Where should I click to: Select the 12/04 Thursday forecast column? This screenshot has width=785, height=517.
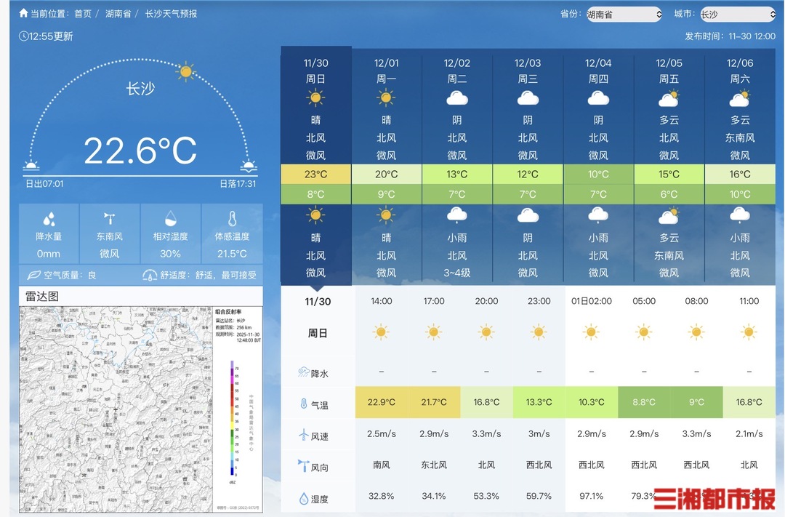(598, 71)
